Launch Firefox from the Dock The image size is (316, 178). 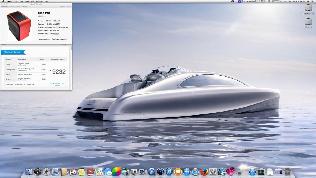coord(204,172)
